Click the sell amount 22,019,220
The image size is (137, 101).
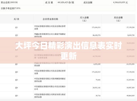tap(130, 50)
